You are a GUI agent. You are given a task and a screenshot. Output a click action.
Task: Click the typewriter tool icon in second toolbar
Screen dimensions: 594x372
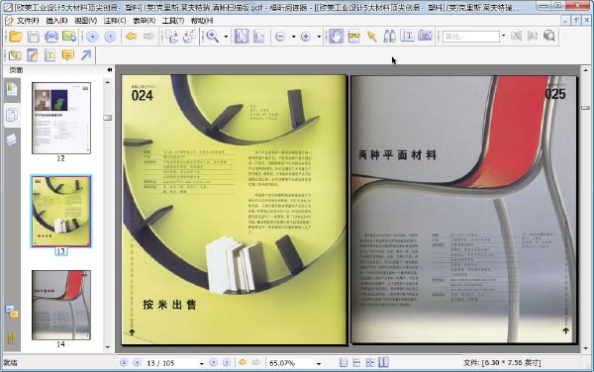[x=15, y=55]
